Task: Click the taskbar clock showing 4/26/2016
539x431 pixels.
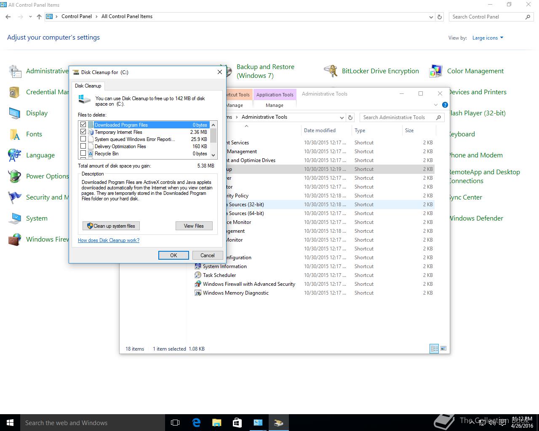Action: (522, 423)
